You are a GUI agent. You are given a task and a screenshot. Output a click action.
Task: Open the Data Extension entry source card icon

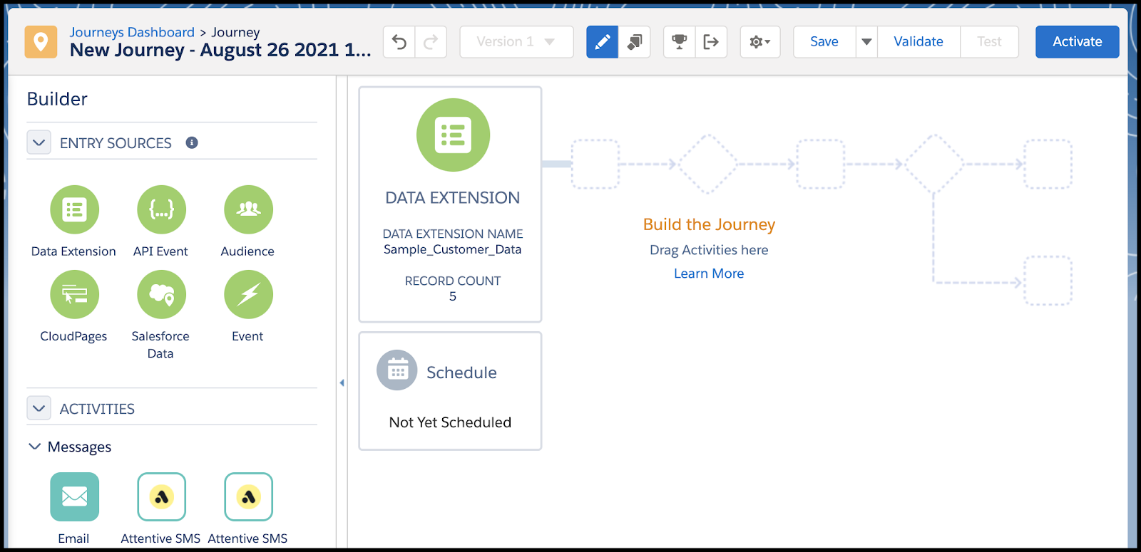click(453, 135)
